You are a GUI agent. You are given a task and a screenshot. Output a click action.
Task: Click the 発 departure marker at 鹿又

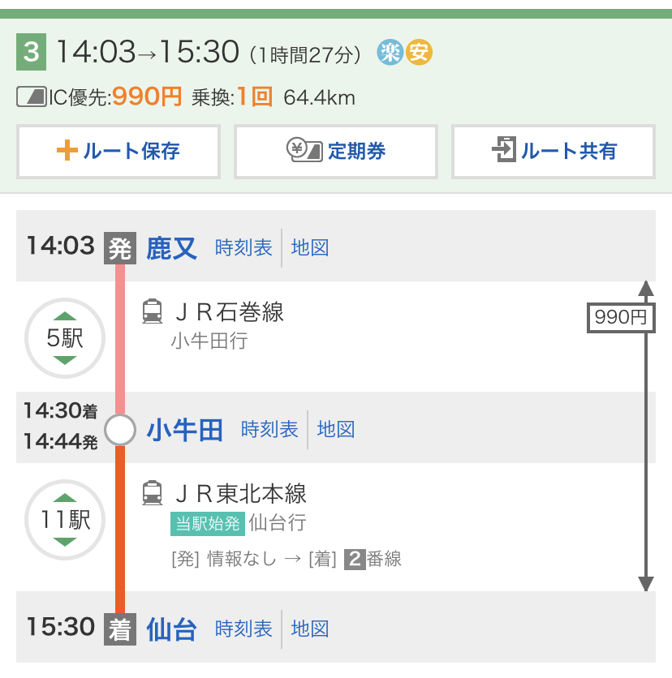coord(120,247)
